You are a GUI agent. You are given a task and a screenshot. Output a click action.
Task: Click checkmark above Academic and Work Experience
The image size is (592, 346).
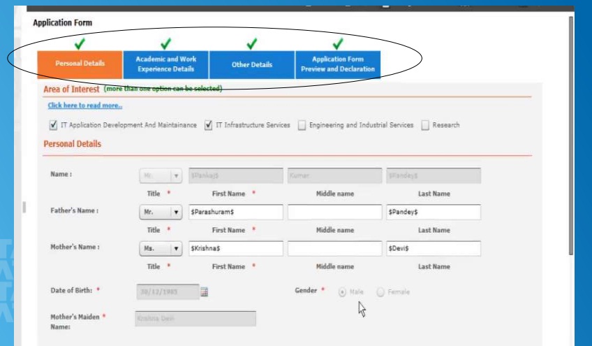point(165,44)
